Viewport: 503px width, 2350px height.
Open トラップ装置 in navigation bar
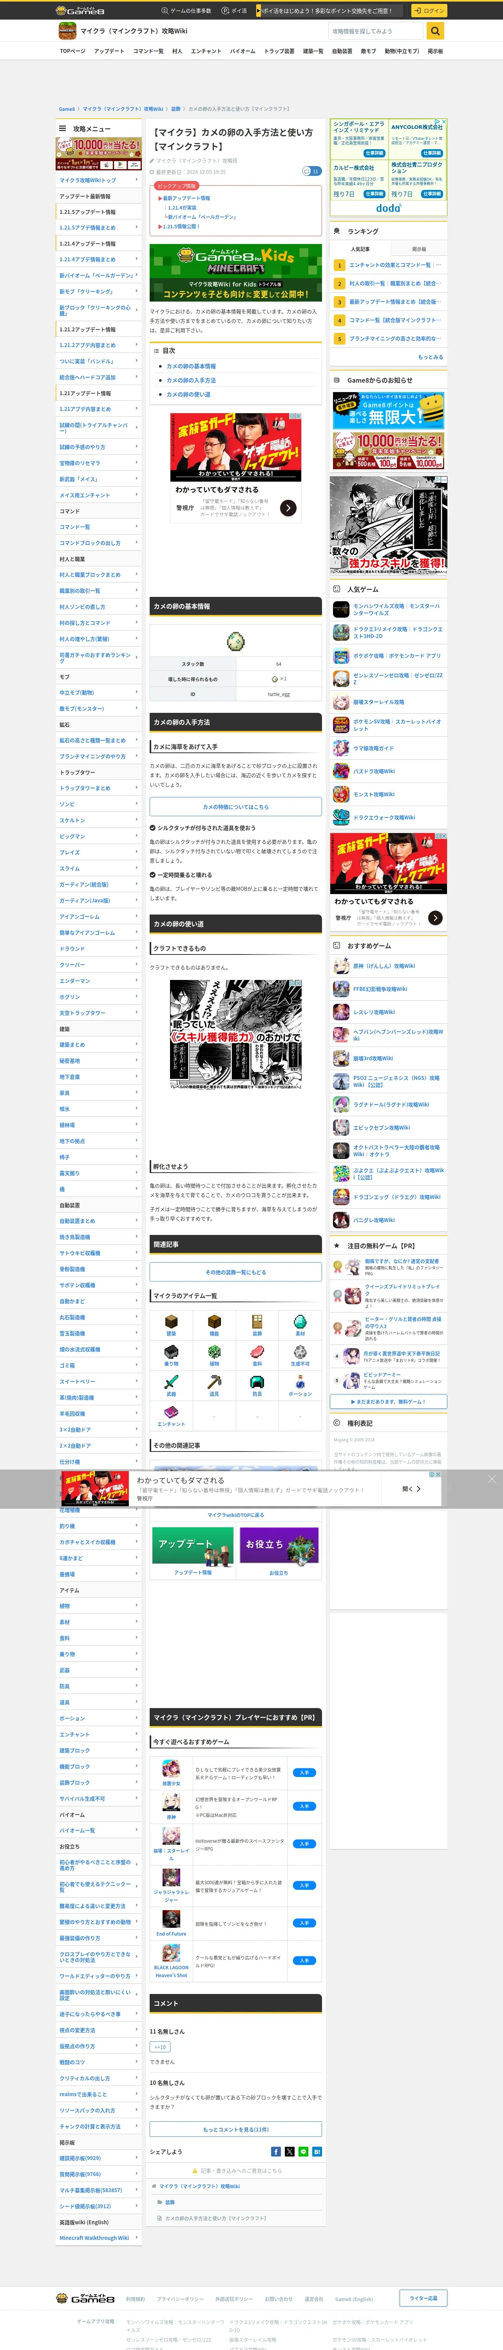click(279, 51)
